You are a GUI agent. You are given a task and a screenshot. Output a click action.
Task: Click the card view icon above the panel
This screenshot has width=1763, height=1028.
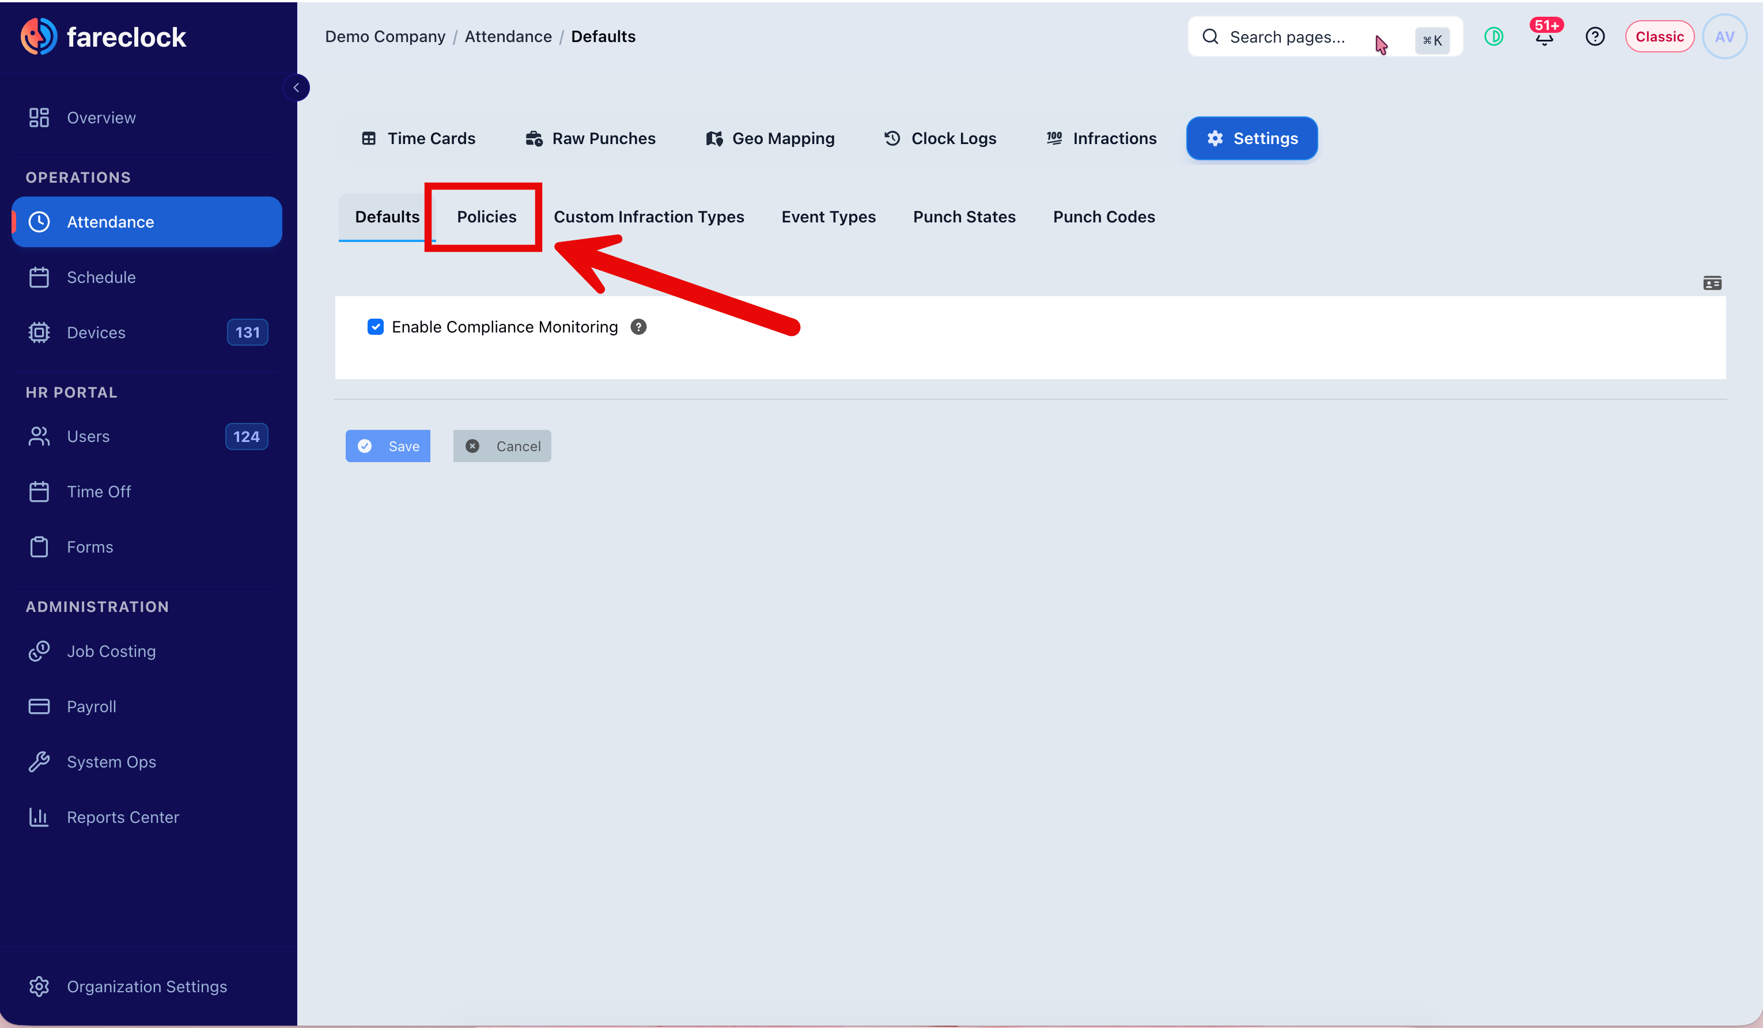click(1712, 283)
